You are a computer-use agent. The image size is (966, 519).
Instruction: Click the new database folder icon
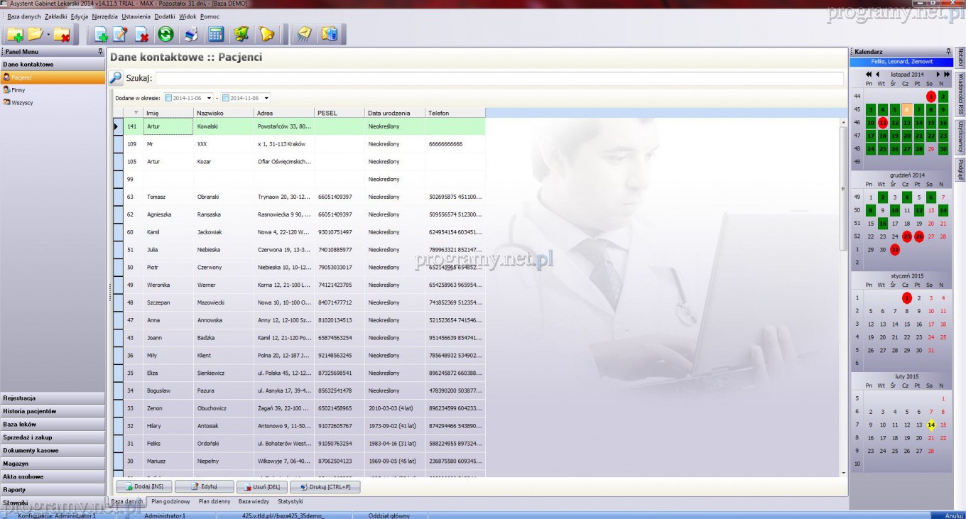[x=14, y=34]
